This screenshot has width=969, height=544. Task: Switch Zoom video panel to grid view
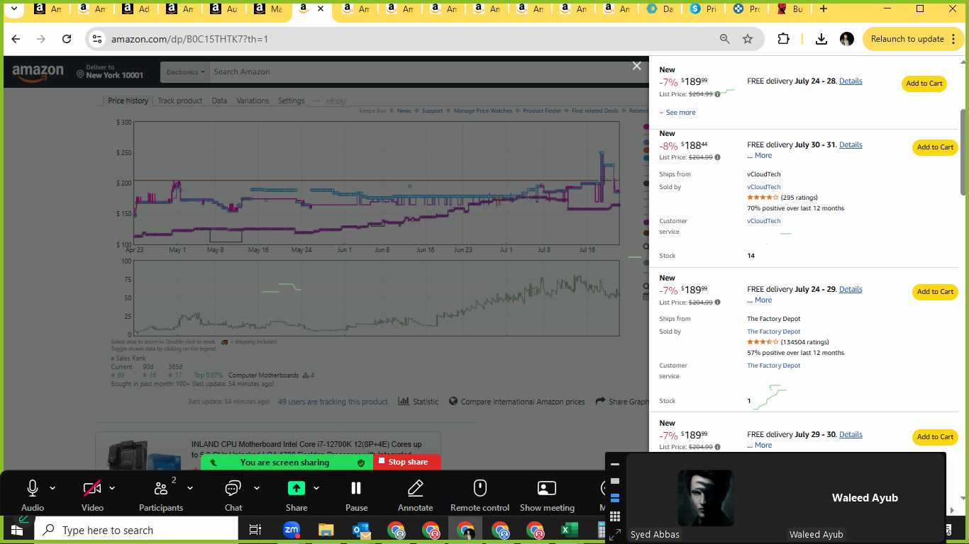click(x=615, y=516)
